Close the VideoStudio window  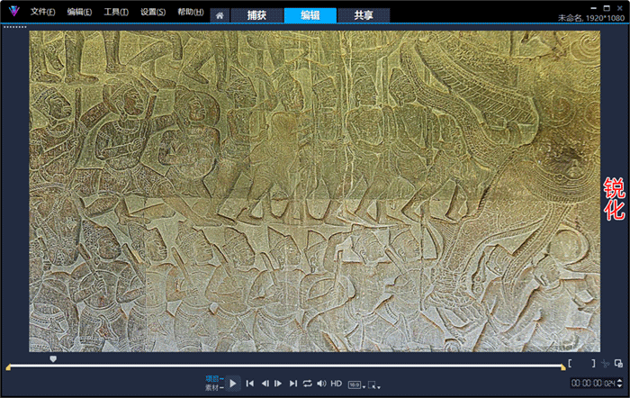(x=620, y=8)
